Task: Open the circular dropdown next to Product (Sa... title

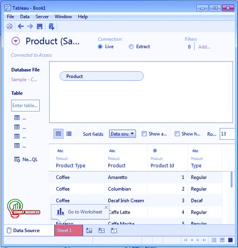Action: [x=15, y=41]
